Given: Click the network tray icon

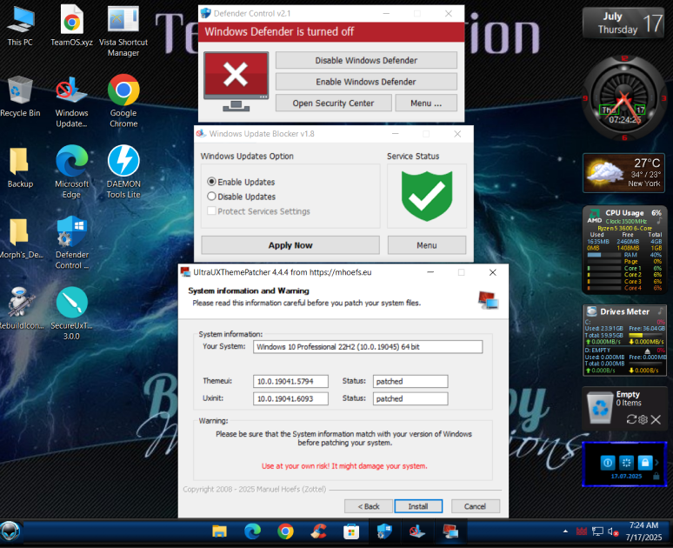Looking at the screenshot, I should click(x=597, y=531).
